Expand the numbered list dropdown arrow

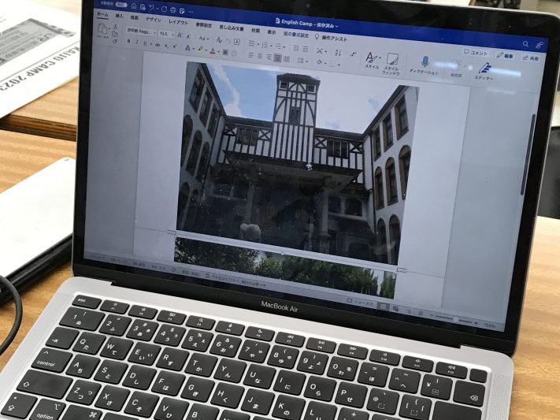coord(271,46)
